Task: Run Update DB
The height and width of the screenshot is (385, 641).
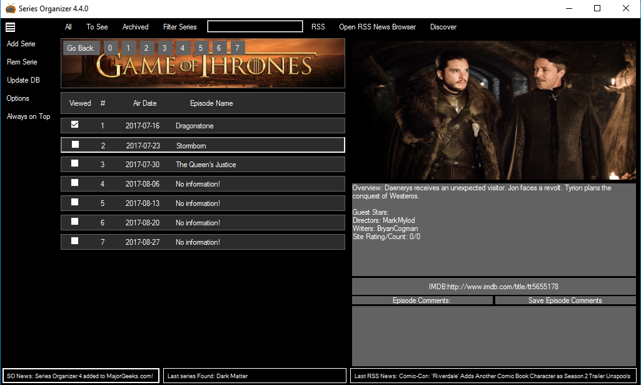Action: point(23,80)
